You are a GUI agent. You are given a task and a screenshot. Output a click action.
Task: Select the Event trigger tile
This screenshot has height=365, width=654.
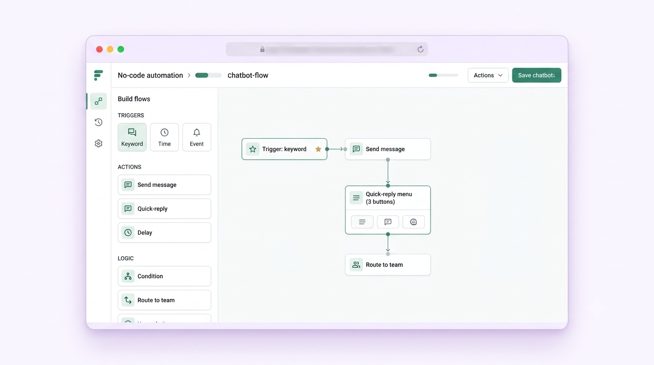(x=197, y=137)
